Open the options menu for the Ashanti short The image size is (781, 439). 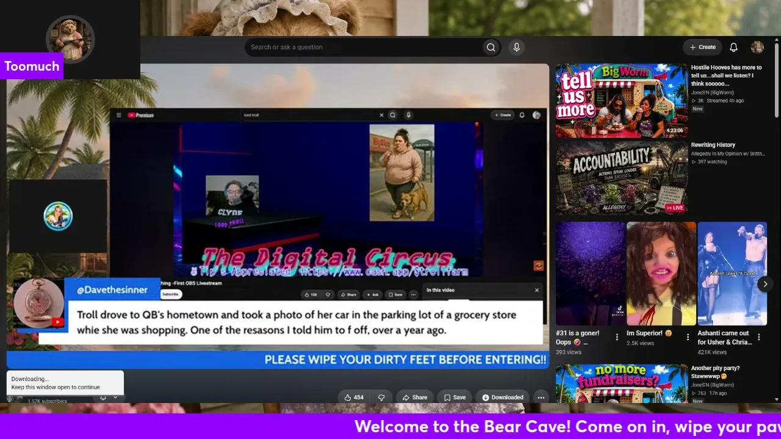pyautogui.click(x=759, y=337)
